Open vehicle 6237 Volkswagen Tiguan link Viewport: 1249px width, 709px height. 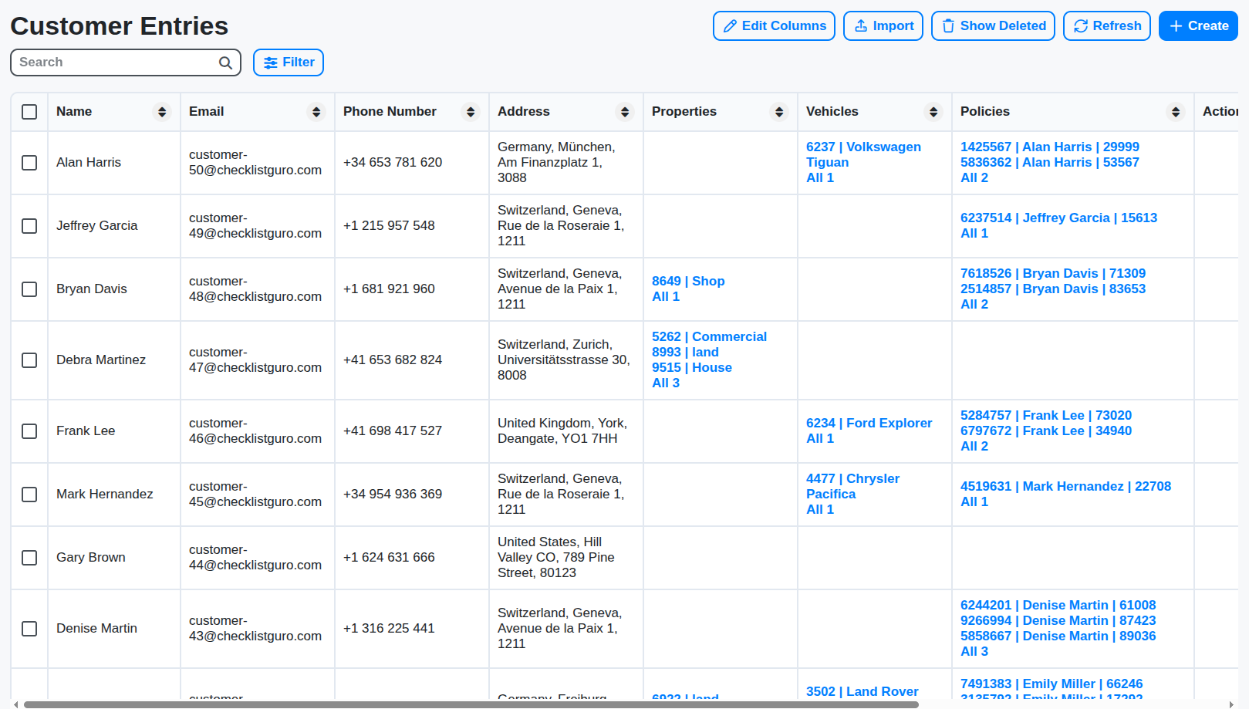[x=862, y=154]
